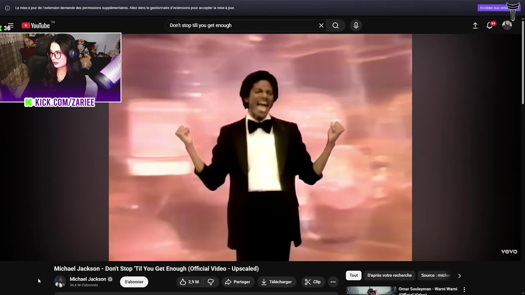Run search with magnifier button
This screenshot has width=525, height=295.
(336, 25)
